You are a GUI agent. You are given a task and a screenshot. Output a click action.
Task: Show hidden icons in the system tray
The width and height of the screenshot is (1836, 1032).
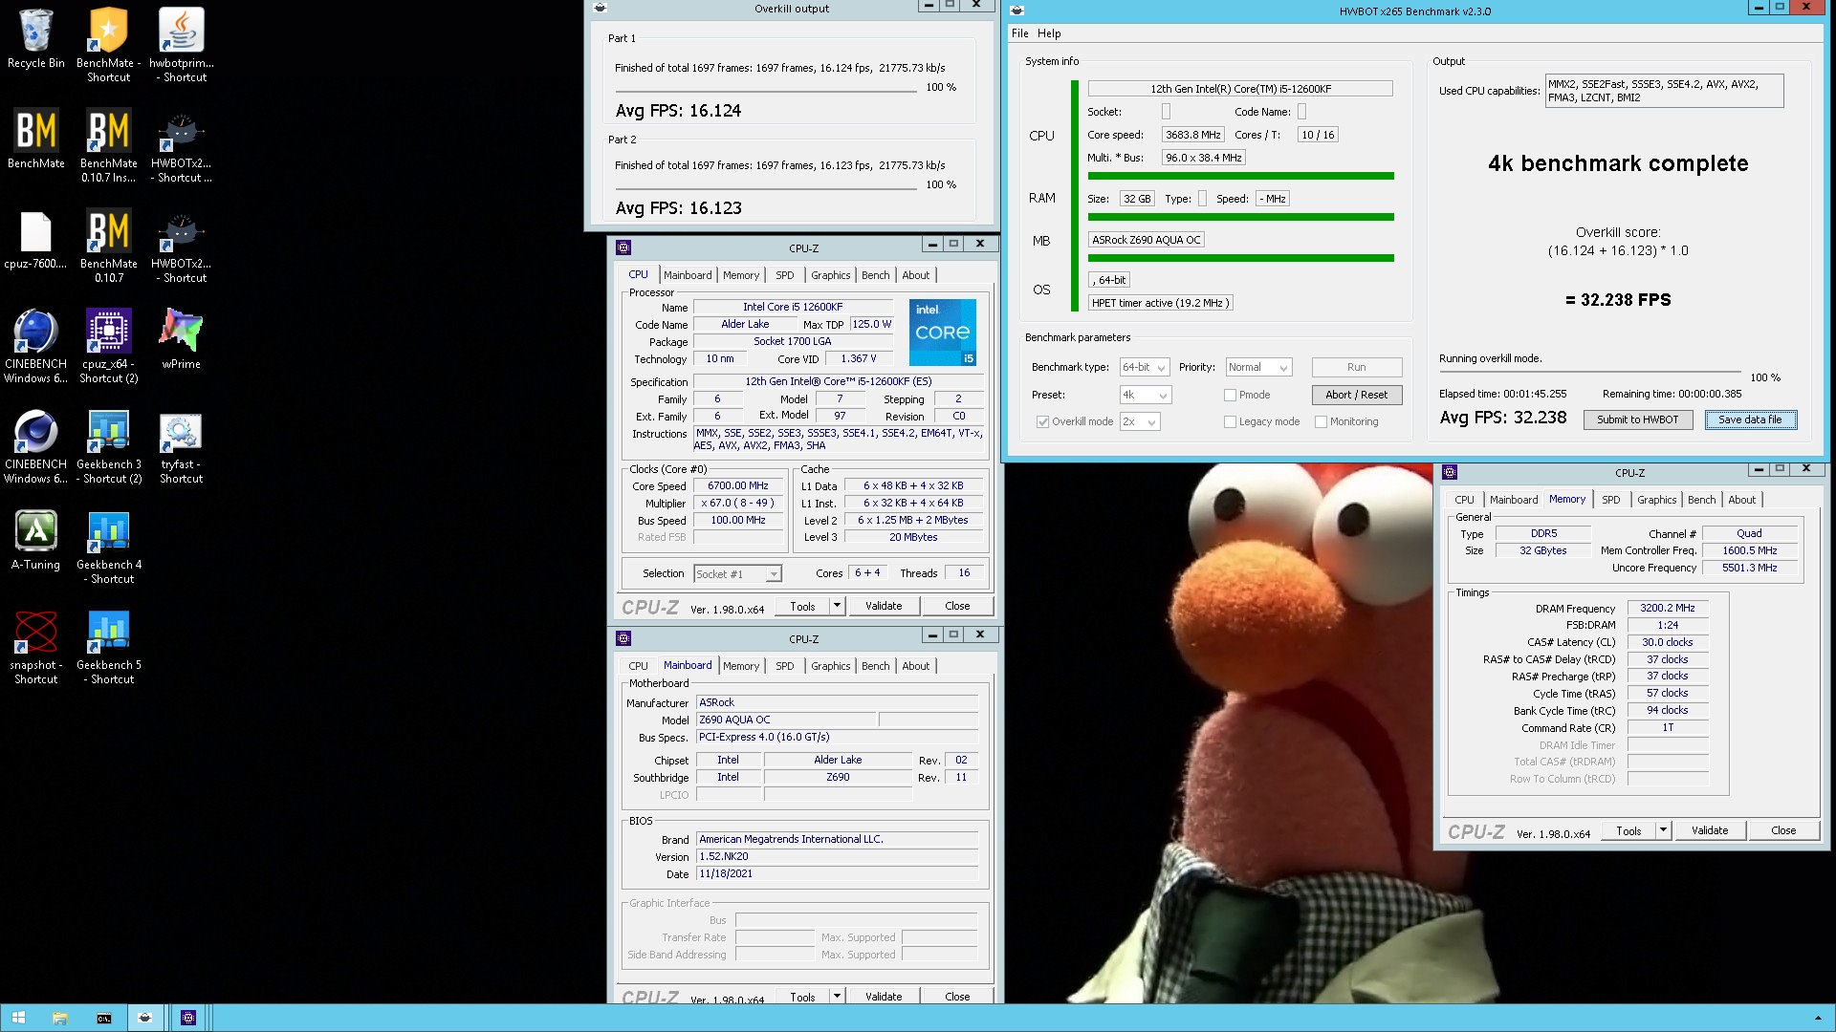coord(1818,1018)
